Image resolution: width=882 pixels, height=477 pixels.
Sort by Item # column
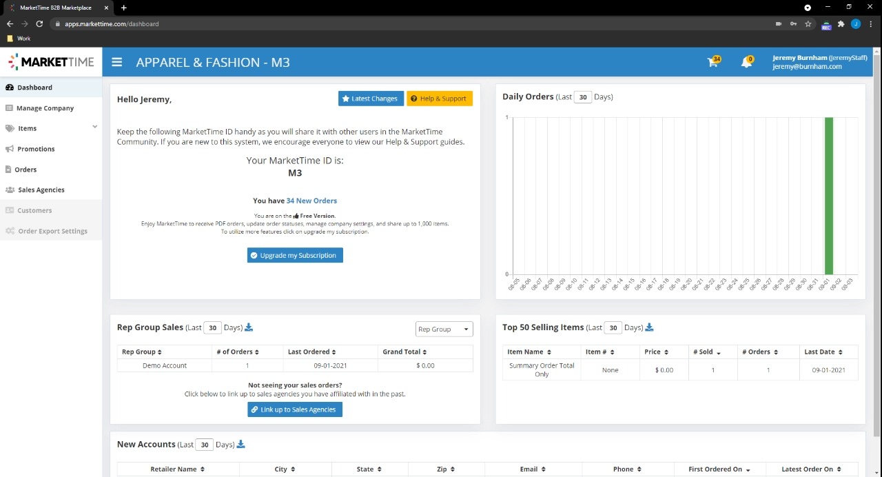pos(611,352)
